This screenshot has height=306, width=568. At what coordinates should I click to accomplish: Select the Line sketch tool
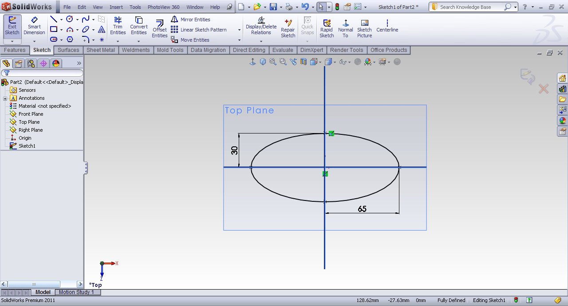point(54,19)
